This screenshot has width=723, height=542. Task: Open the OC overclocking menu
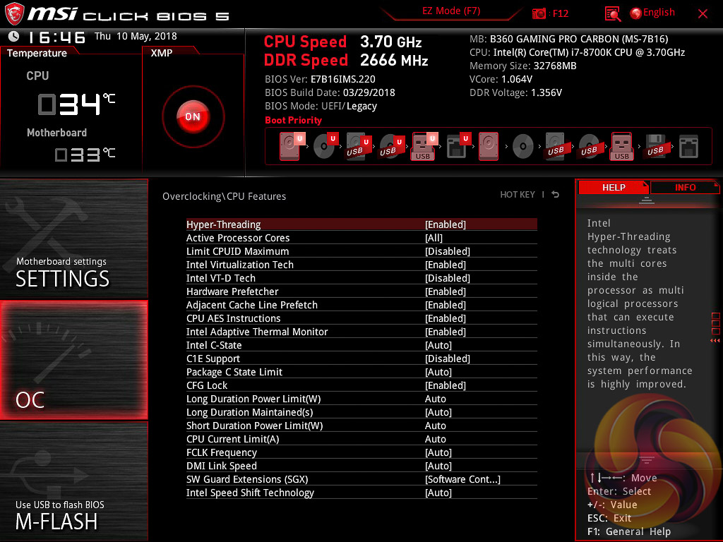tap(73, 360)
